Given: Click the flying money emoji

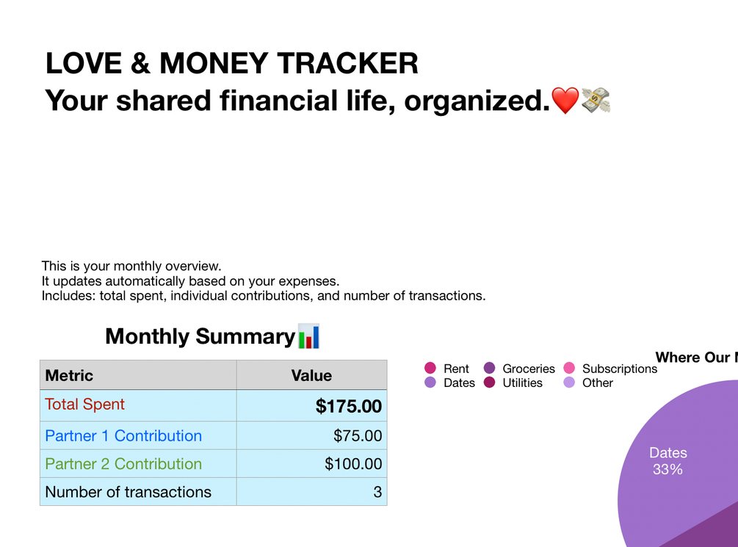Looking at the screenshot, I should [x=596, y=101].
